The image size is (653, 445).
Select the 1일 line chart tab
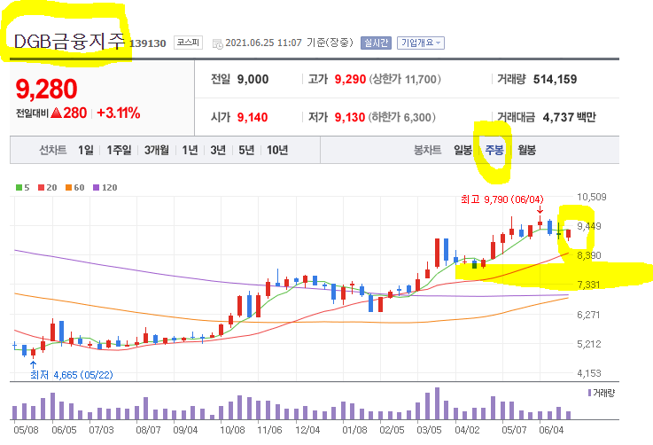pyautogui.click(x=86, y=150)
